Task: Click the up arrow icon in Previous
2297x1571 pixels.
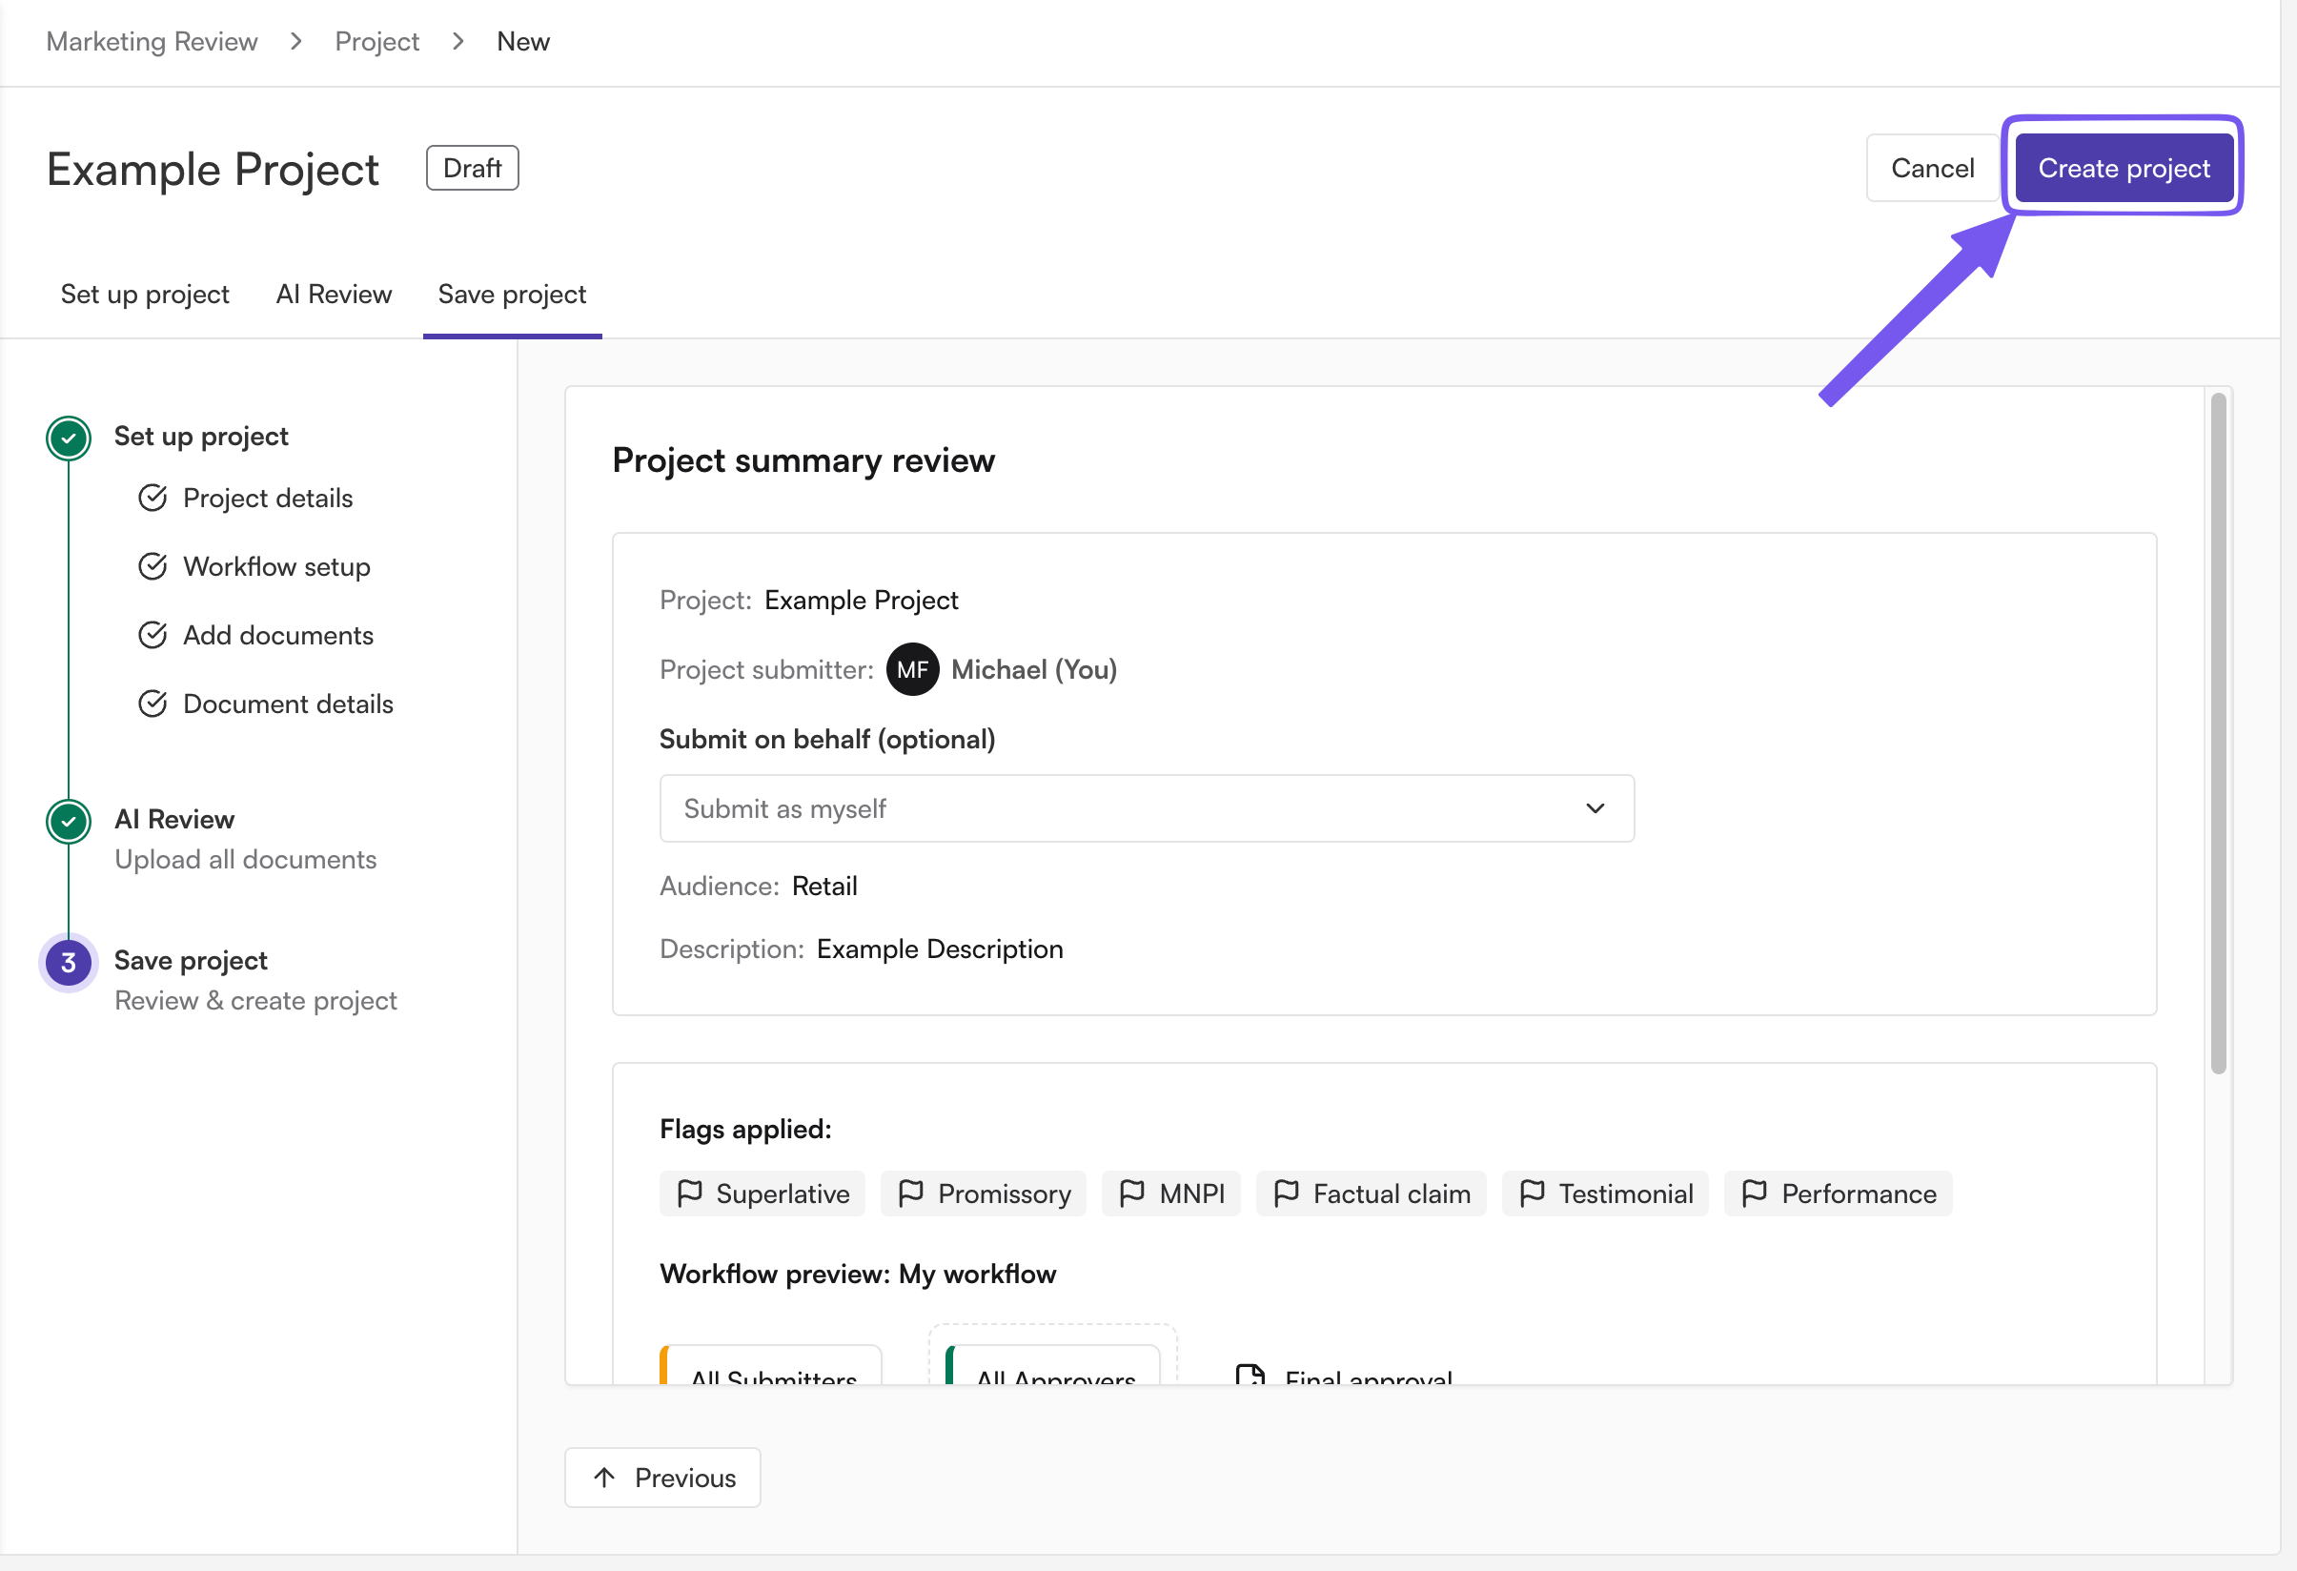Action: point(604,1477)
